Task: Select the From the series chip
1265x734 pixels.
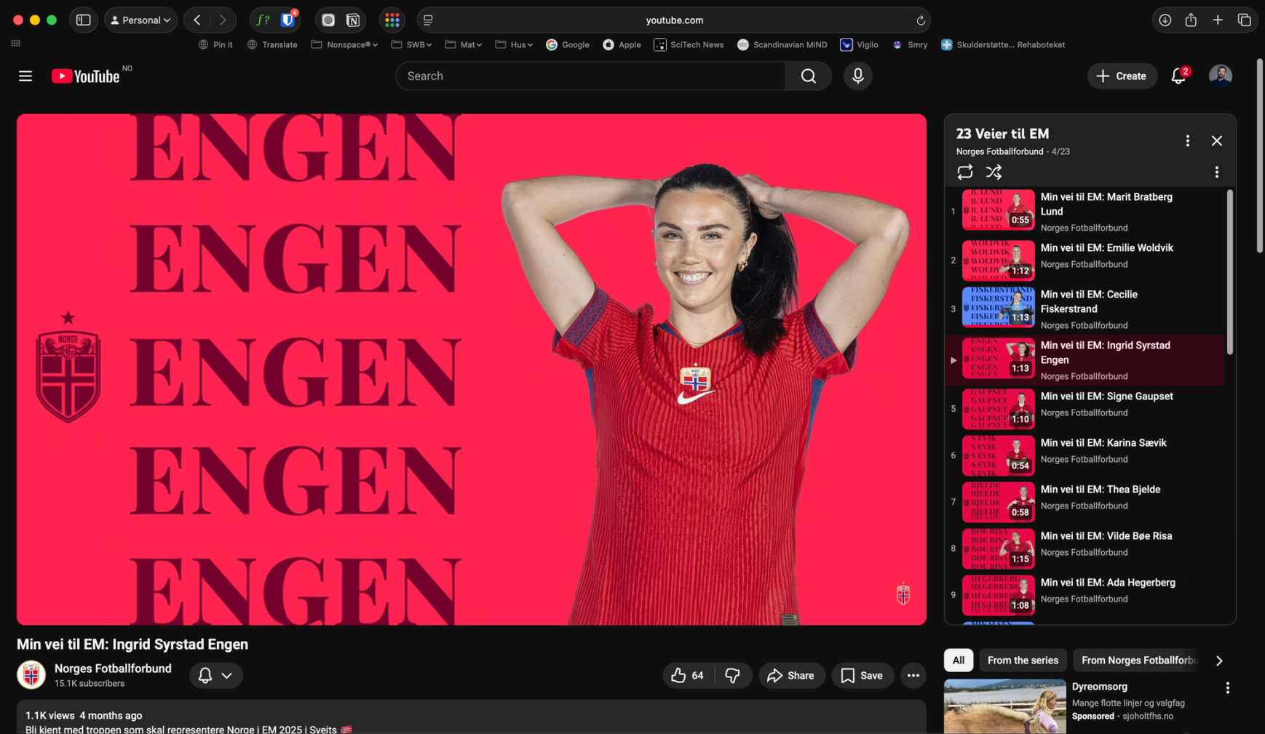Action: 1023,661
